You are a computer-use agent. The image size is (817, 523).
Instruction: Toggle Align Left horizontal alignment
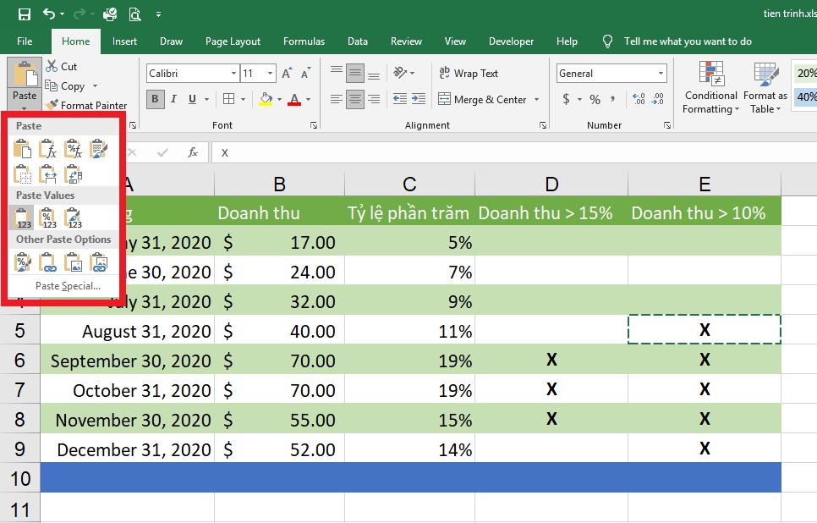pyautogui.click(x=336, y=98)
